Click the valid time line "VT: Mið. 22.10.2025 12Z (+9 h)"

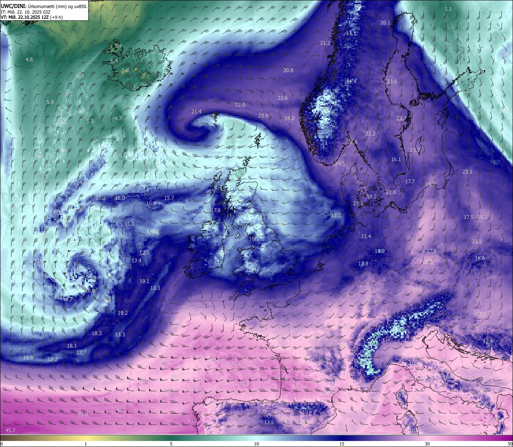coord(32,17)
